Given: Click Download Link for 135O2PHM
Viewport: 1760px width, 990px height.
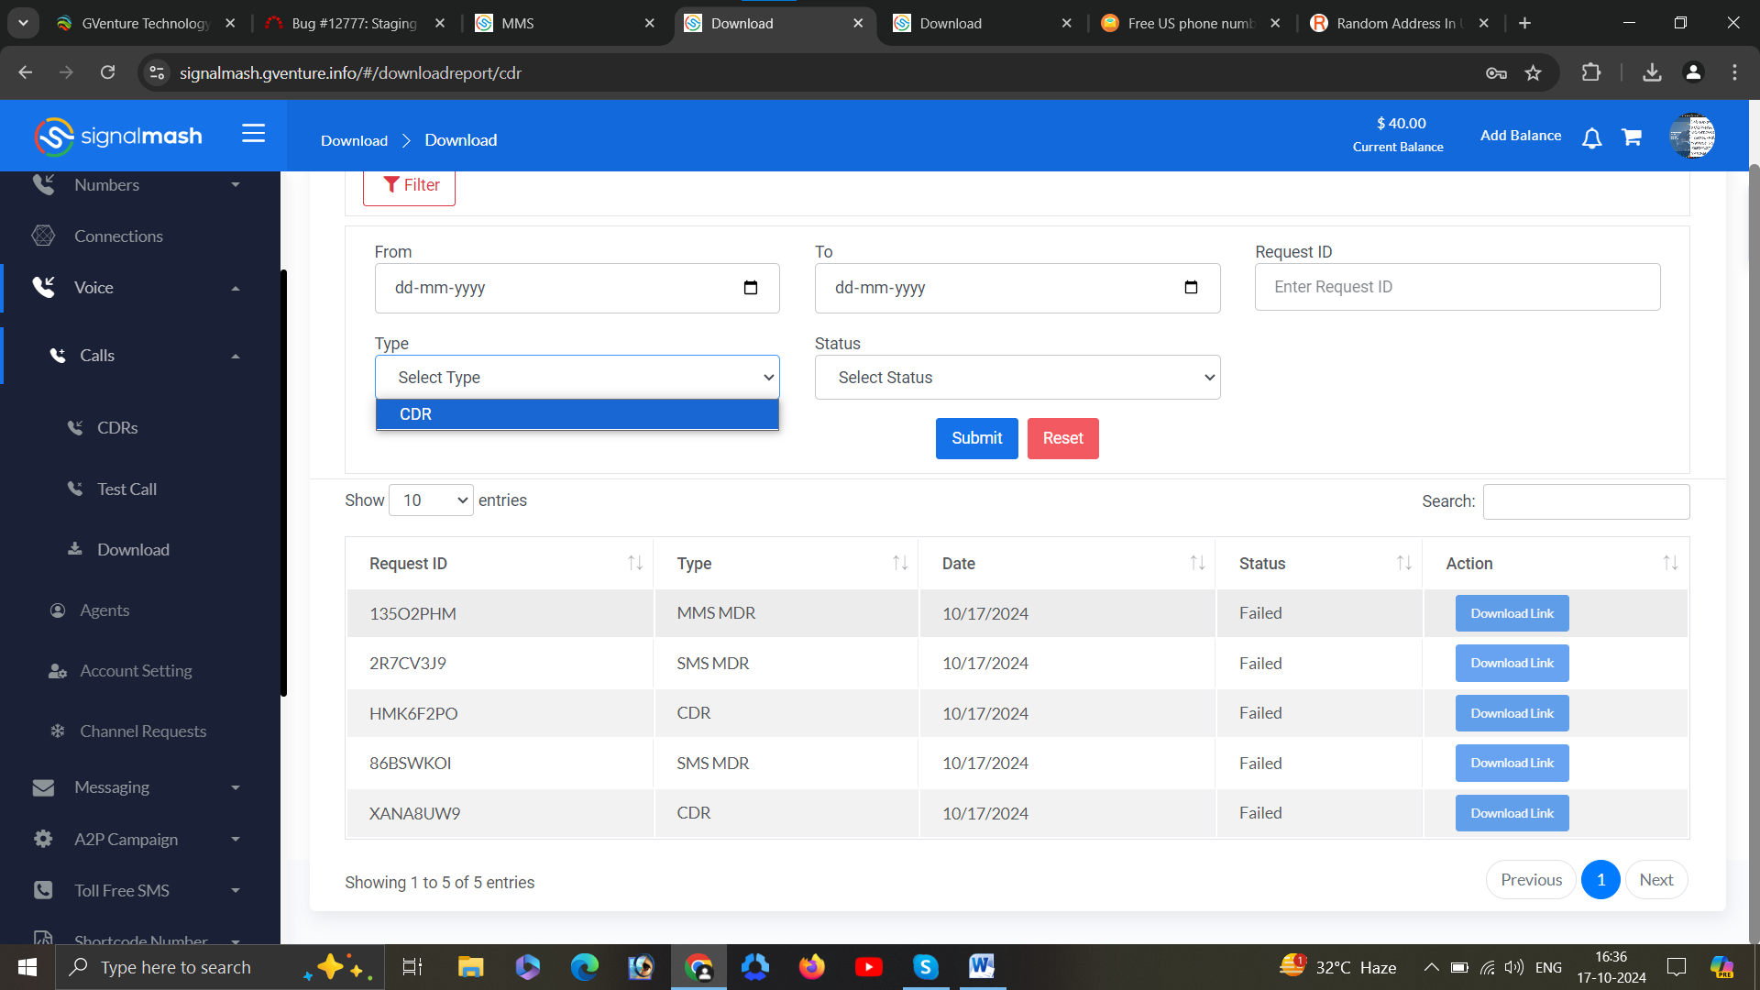Looking at the screenshot, I should click(x=1512, y=613).
